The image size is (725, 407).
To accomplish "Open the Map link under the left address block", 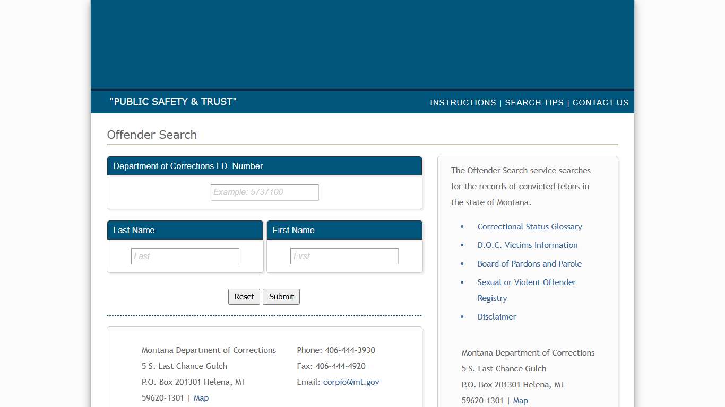I will tap(201, 397).
